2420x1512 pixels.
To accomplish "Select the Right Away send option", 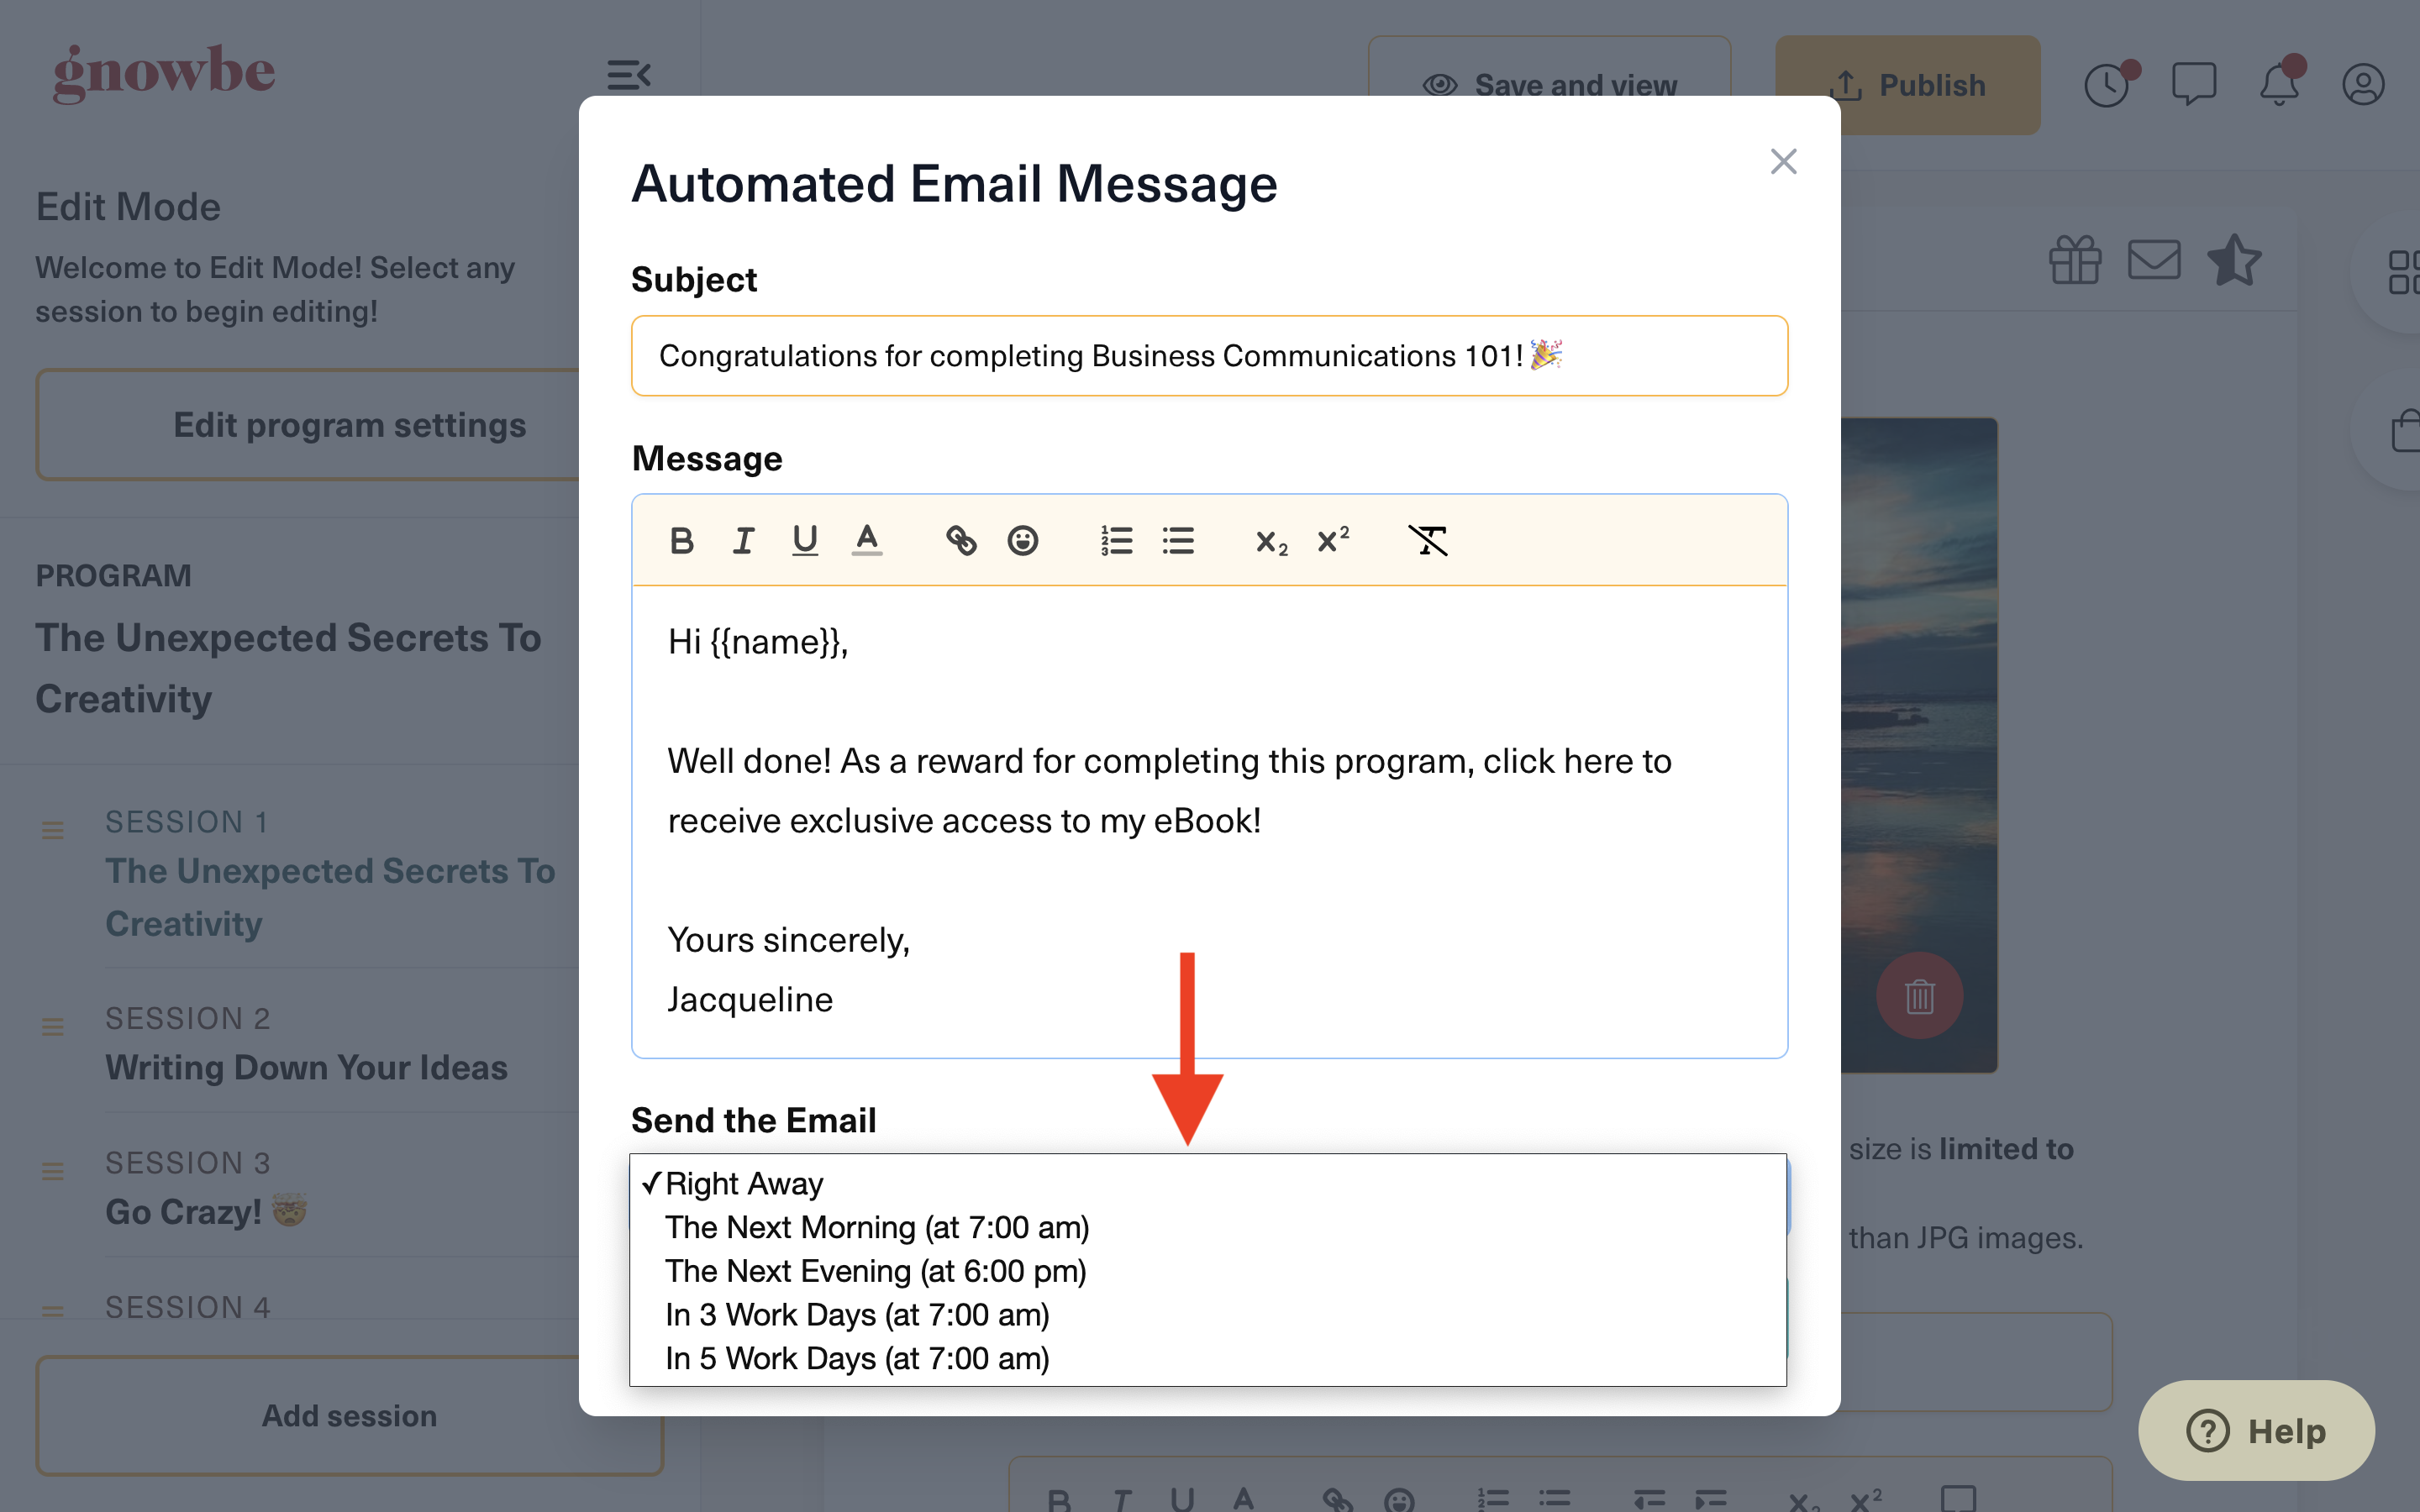I will pyautogui.click(x=1208, y=1183).
